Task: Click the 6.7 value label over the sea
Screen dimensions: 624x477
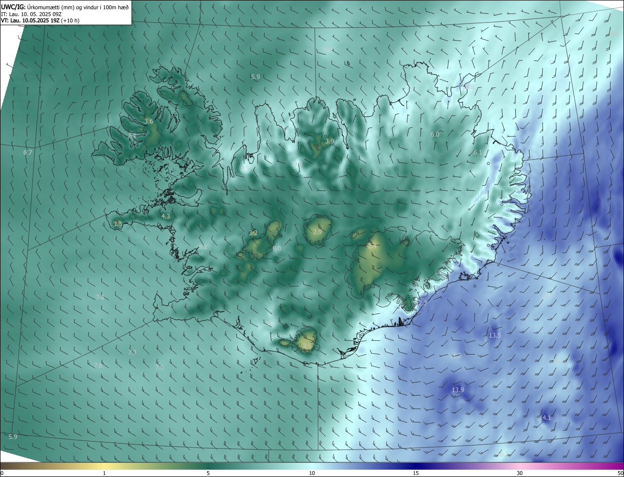Action: point(28,153)
